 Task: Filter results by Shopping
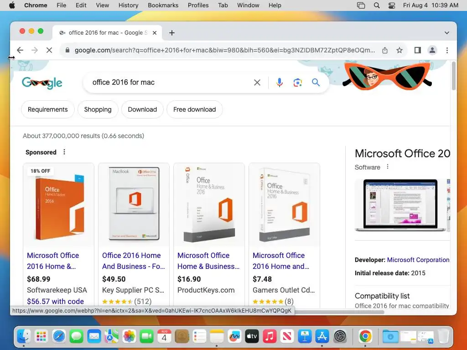pos(98,109)
